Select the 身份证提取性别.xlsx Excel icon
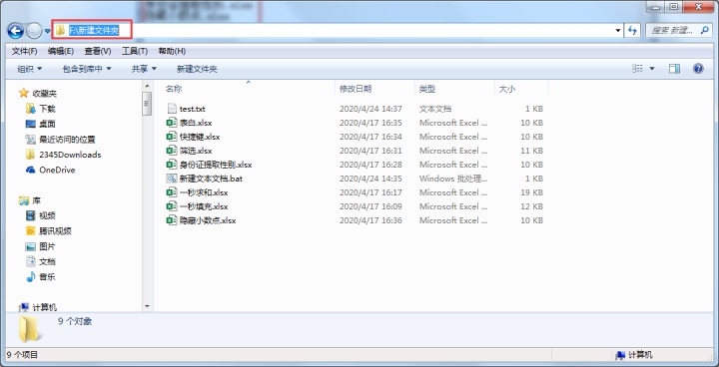719x367 pixels. pyautogui.click(x=172, y=165)
